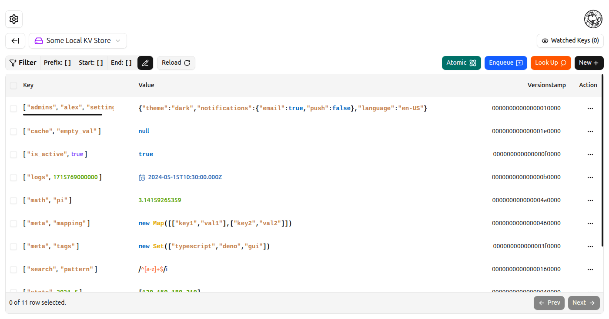Click the ["meta", "mapping"] key
Viewport: 609px width, 319px height.
(57, 224)
